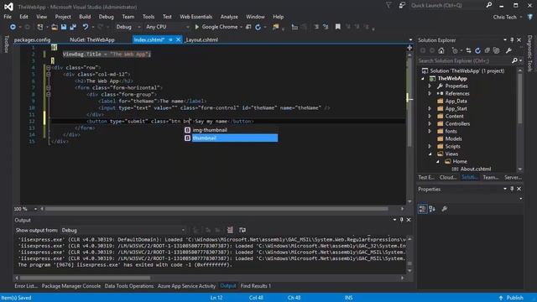The width and height of the screenshot is (537, 302).
Task: Open the Team Explorer tab beside Solution Explorer
Action: tap(490, 177)
